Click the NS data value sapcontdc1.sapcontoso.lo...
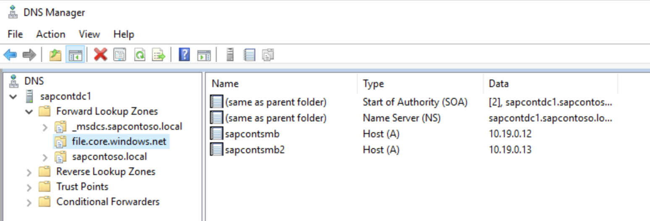 click(x=550, y=118)
